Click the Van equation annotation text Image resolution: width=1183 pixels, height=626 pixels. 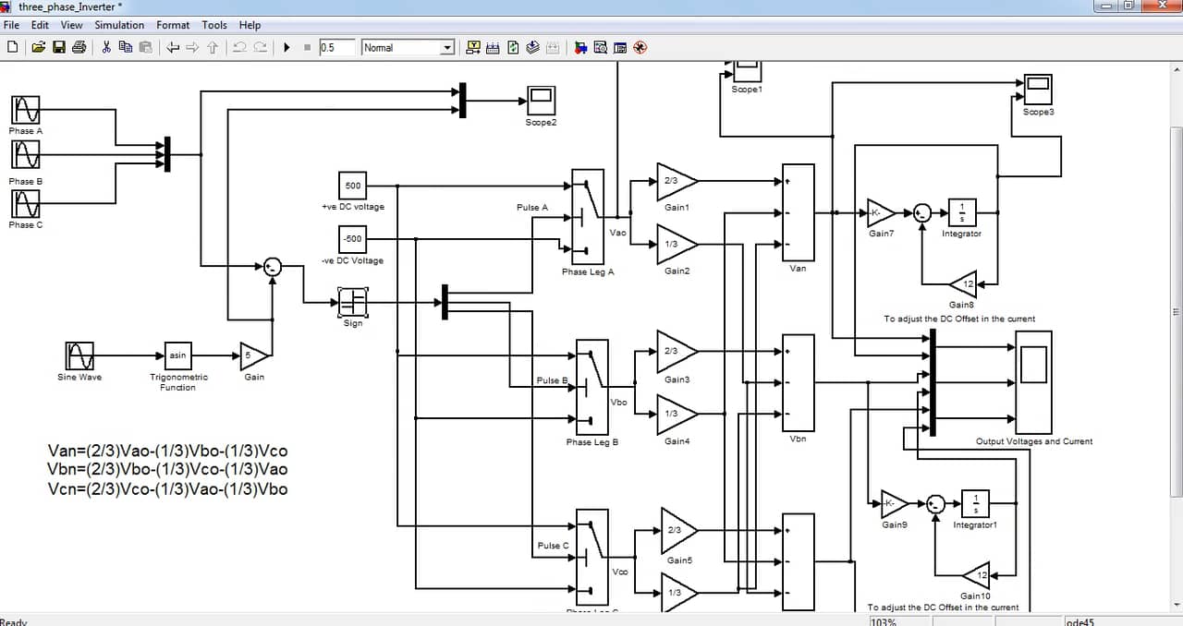coord(167,451)
